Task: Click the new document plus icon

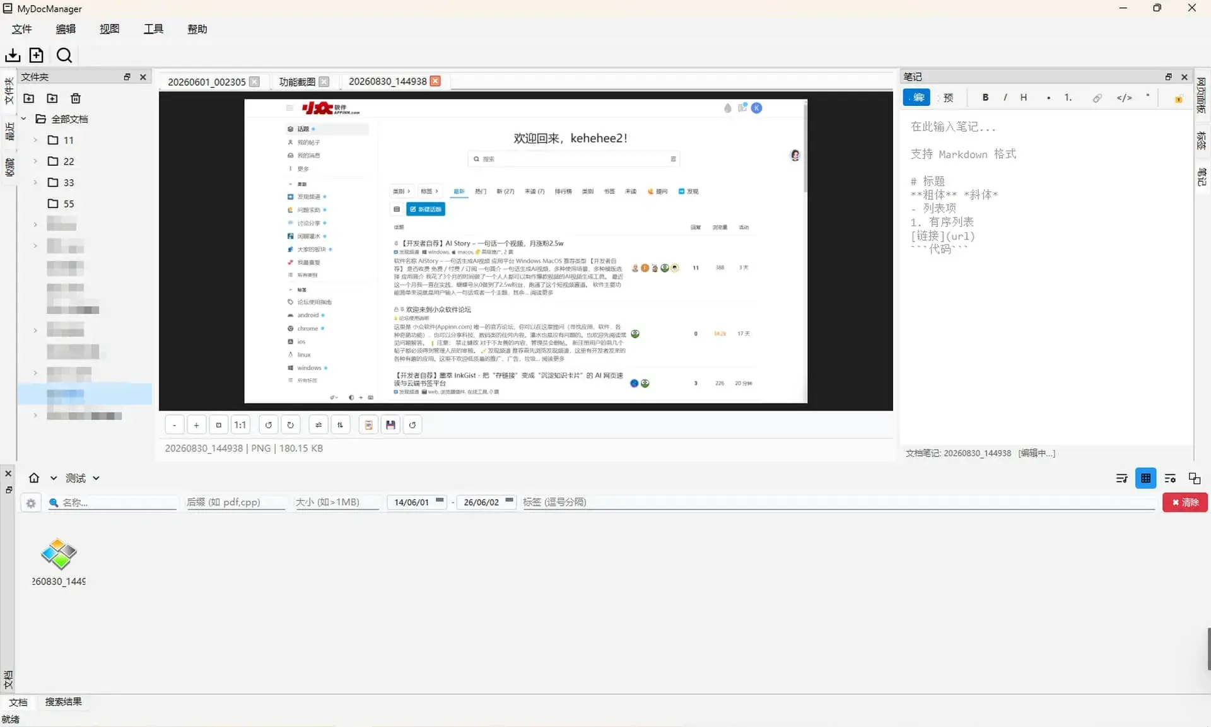Action: (x=37, y=55)
